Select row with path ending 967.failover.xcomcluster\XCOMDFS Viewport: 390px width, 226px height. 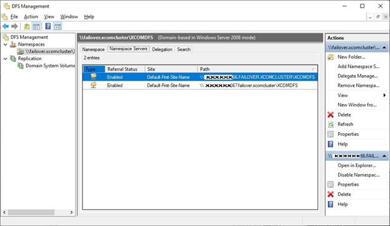(200, 85)
